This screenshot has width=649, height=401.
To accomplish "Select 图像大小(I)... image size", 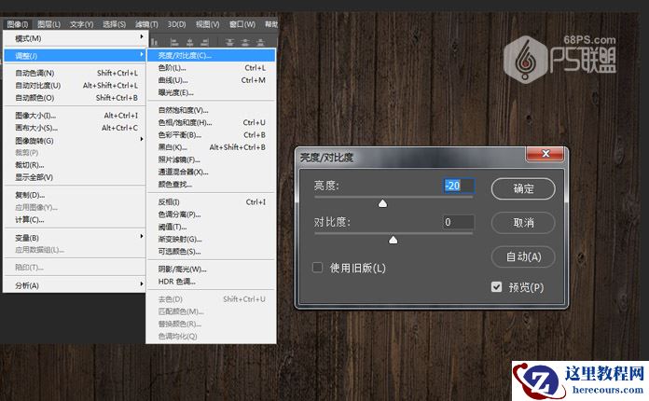I will pos(74,116).
